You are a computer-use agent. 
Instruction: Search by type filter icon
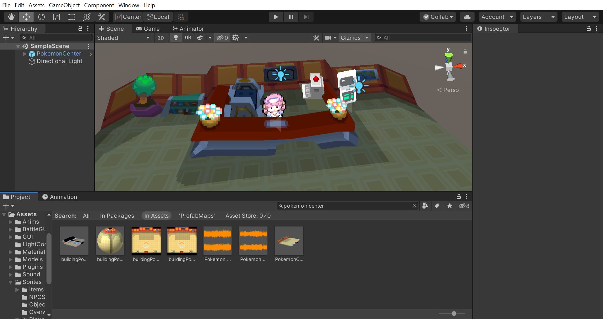click(425, 206)
